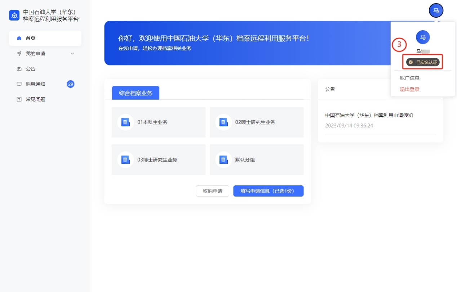Click the 01本科生业务 document icon
This screenshot has height=292, width=457.
coord(125,122)
